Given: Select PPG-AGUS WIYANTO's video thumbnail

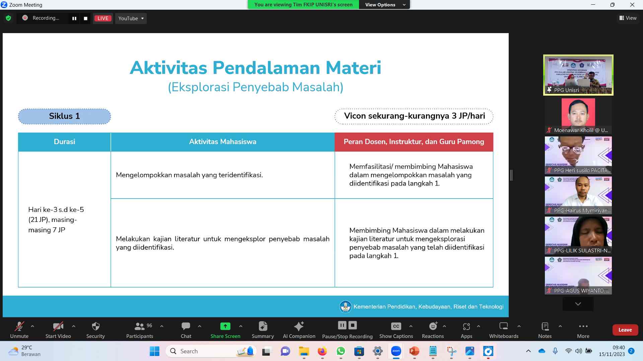Looking at the screenshot, I should point(578,275).
